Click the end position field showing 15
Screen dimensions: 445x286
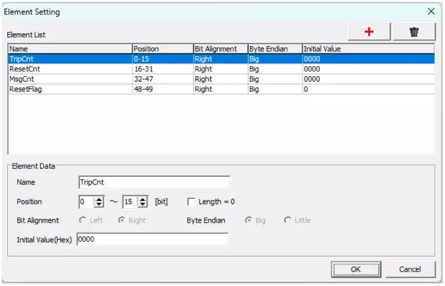130,202
